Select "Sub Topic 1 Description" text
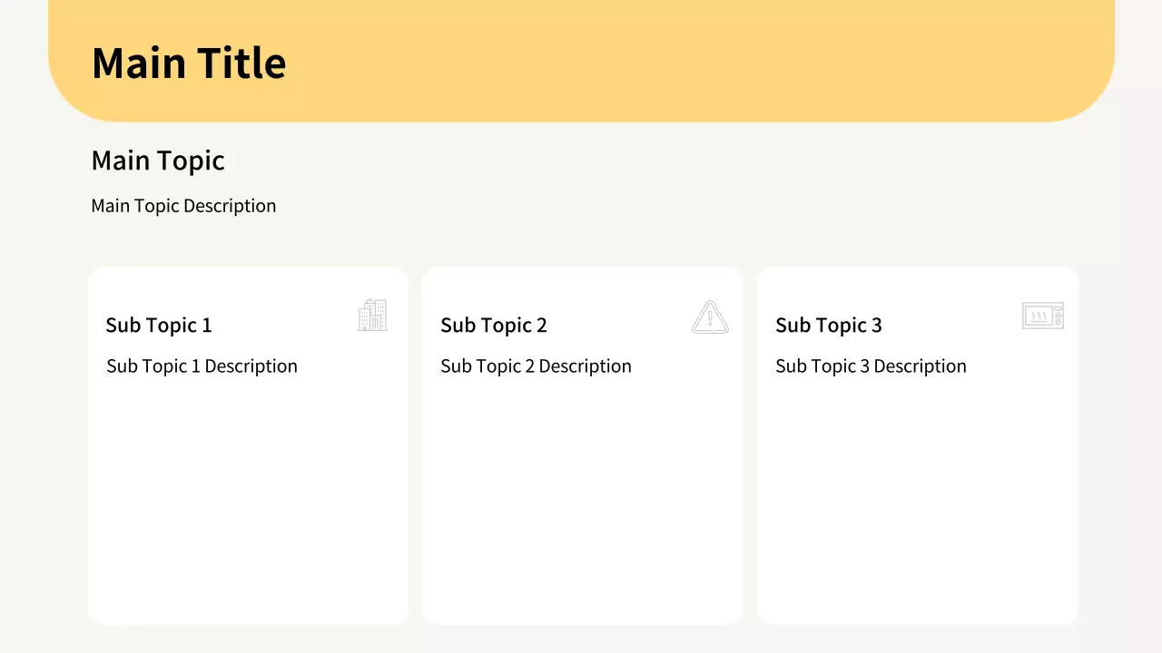This screenshot has height=653, width=1162. click(x=202, y=366)
